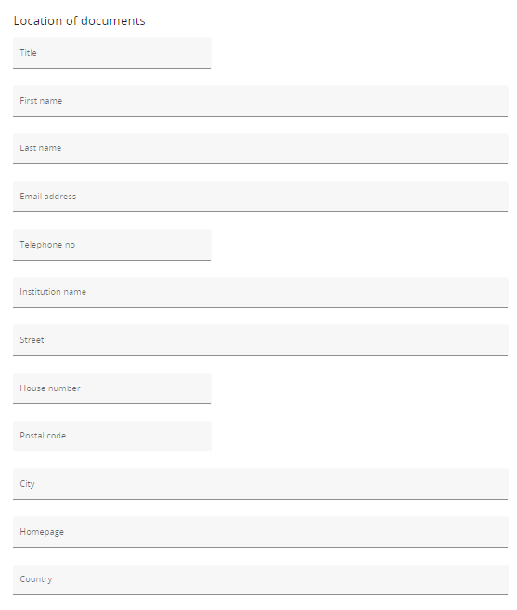Focus the First name field
The height and width of the screenshot is (610, 517).
(x=261, y=101)
